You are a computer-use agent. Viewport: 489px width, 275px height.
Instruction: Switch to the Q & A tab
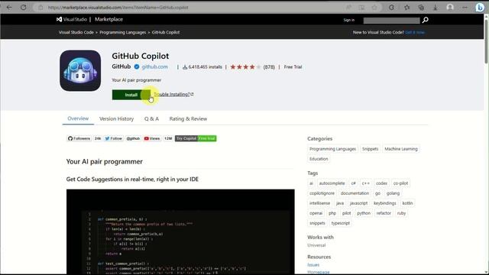tap(151, 119)
